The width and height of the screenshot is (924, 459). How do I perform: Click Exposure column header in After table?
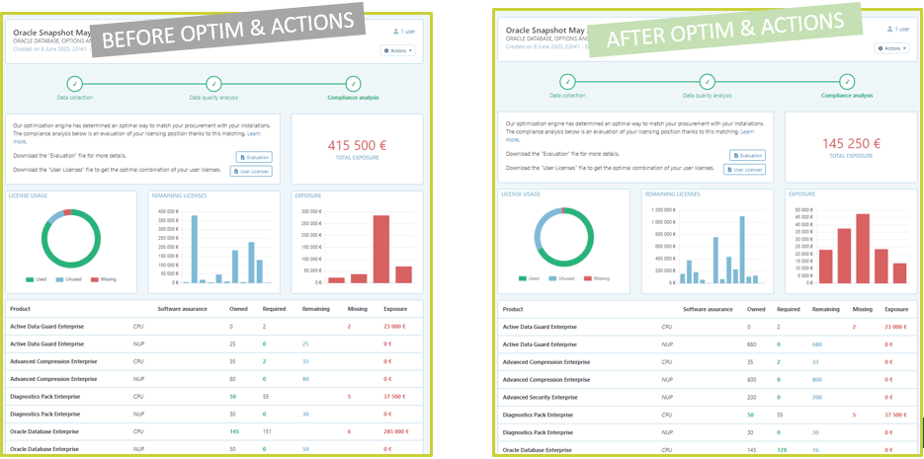pyautogui.click(x=896, y=309)
